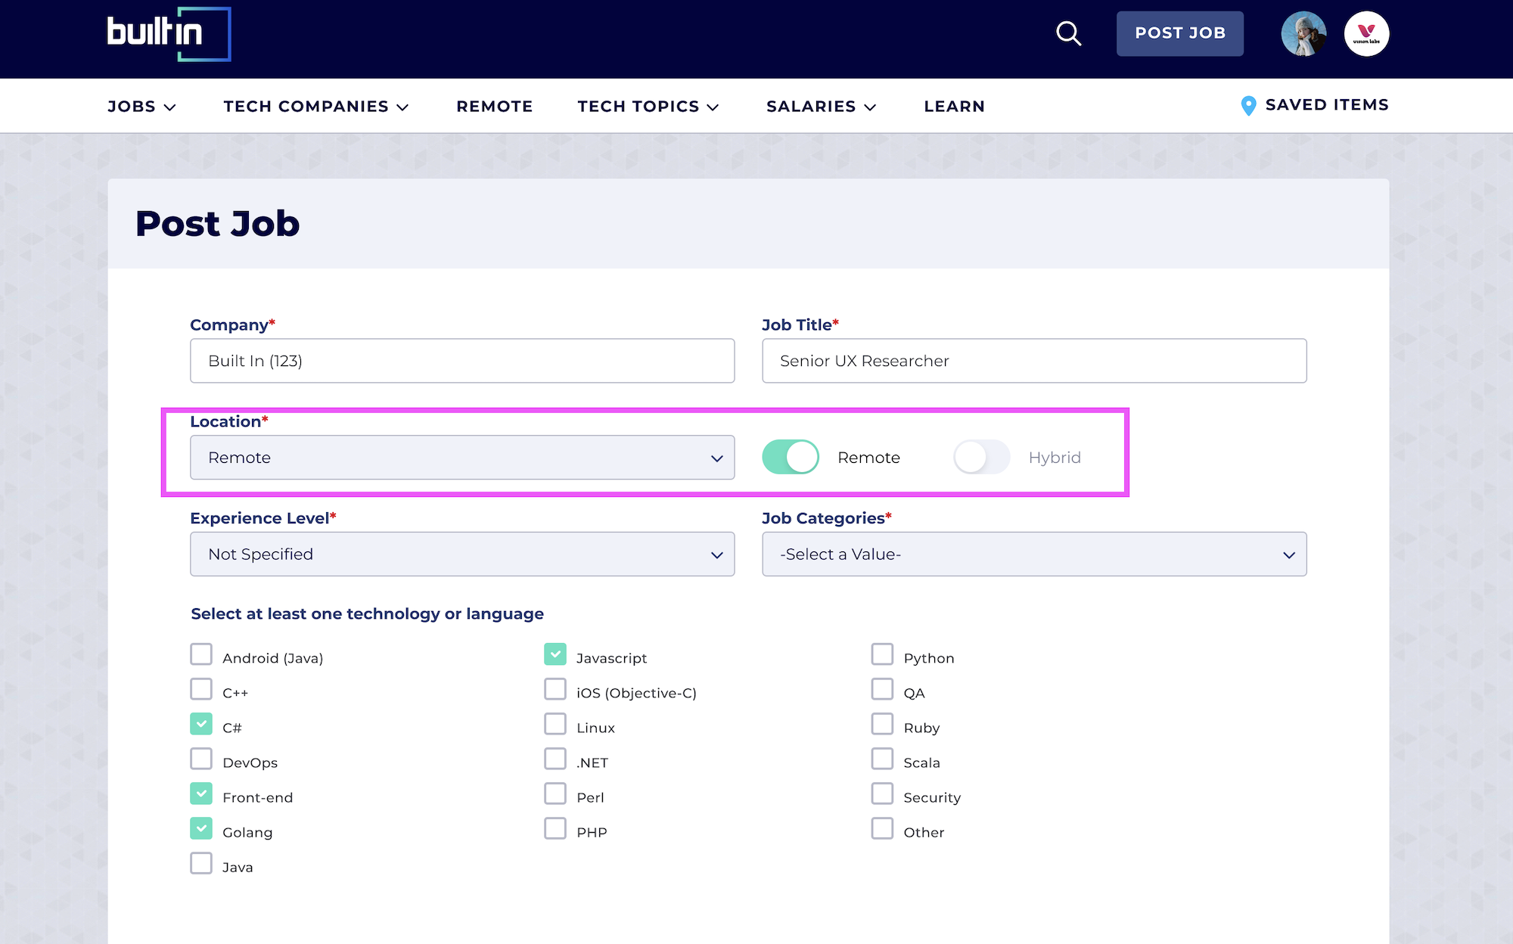
Task: Click the search magnifier icon
Action: coord(1068,33)
